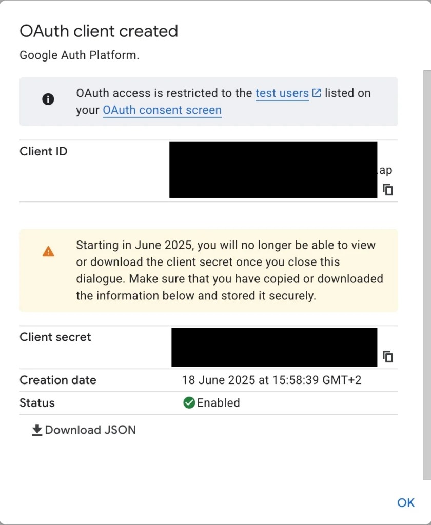Click the Enabled status text
431x525 pixels.
coord(218,403)
